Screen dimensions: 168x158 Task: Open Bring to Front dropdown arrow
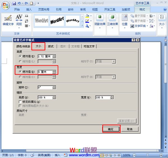(x=147, y=16)
